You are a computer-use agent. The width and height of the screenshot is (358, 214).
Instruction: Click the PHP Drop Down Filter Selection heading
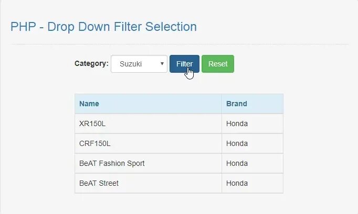(103, 27)
